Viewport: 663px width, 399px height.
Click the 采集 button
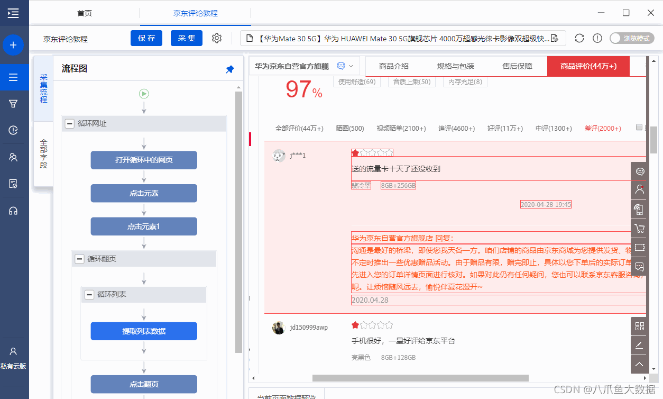[x=187, y=38]
